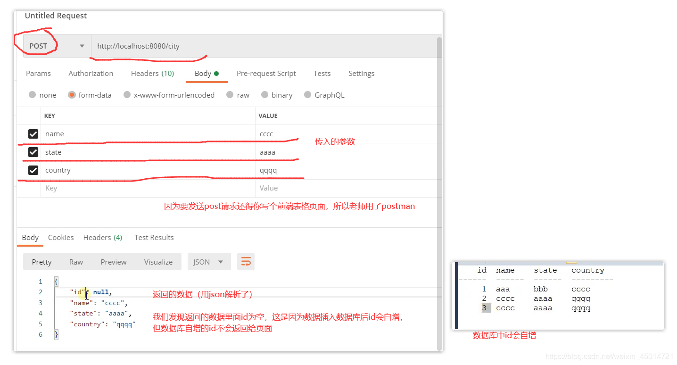Select the form-data radio button
The height and width of the screenshot is (365, 677).
tap(72, 95)
